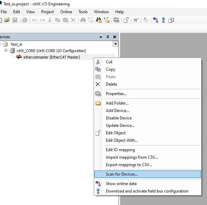Screen dimensions: 207x205
Task: Select Import mappings from CSV...
Action: coord(147,157)
